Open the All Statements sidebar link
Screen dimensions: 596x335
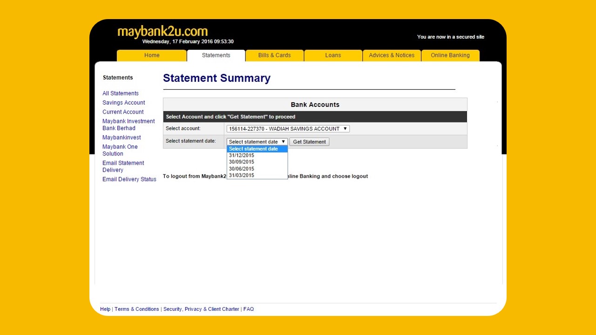coord(121,94)
